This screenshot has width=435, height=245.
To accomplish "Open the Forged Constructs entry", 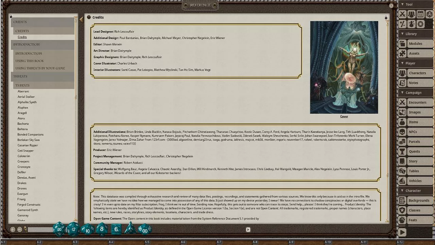I will coord(29,205).
